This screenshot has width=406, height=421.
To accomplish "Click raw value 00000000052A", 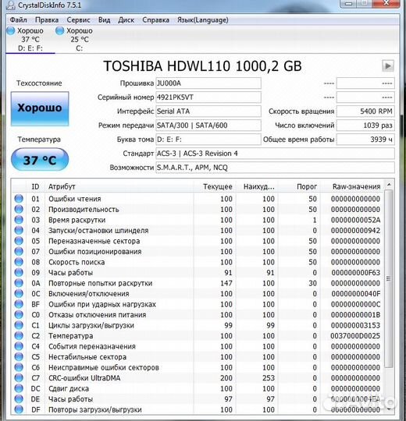I will (x=355, y=220).
